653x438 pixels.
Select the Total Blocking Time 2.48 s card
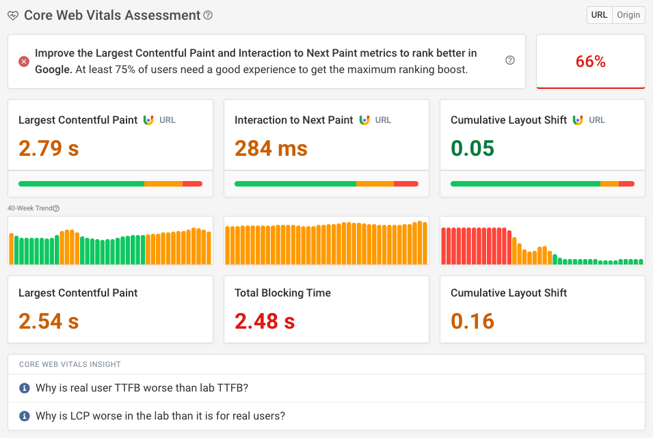coord(326,310)
